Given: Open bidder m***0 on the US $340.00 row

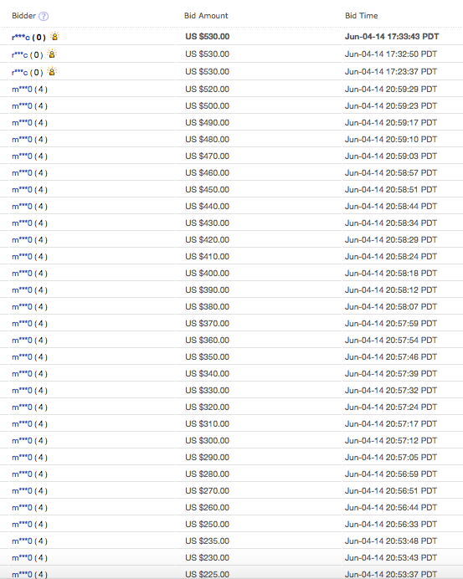Looking at the screenshot, I should 22,374.
